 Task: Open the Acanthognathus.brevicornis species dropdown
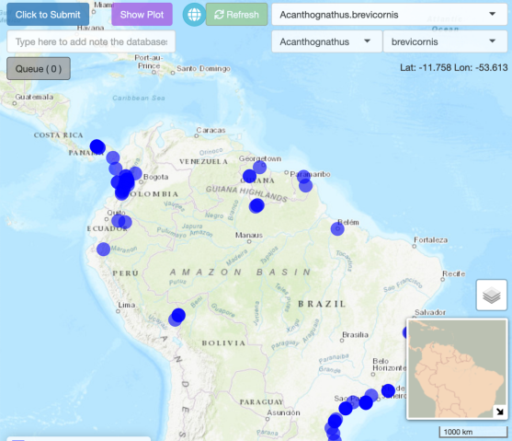[389, 15]
